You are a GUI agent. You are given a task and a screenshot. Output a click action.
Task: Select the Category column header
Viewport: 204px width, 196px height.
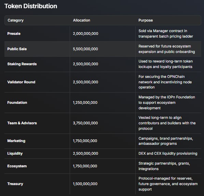pyautogui.click(x=16, y=20)
